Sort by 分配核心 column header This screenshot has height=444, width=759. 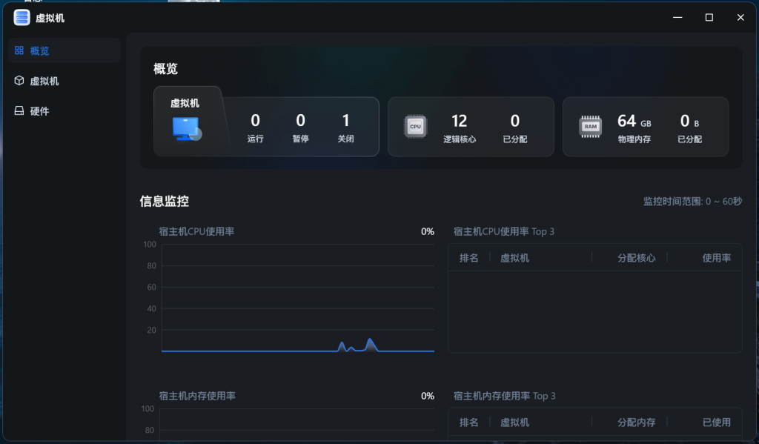point(637,257)
